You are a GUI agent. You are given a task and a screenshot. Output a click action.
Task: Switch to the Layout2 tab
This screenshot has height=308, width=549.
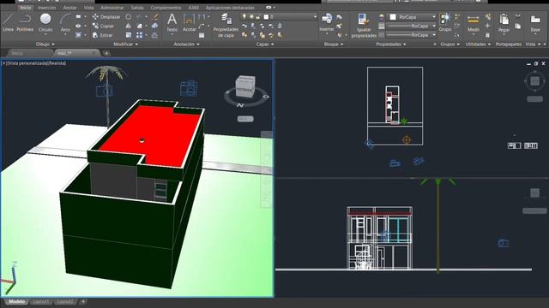tap(65, 302)
